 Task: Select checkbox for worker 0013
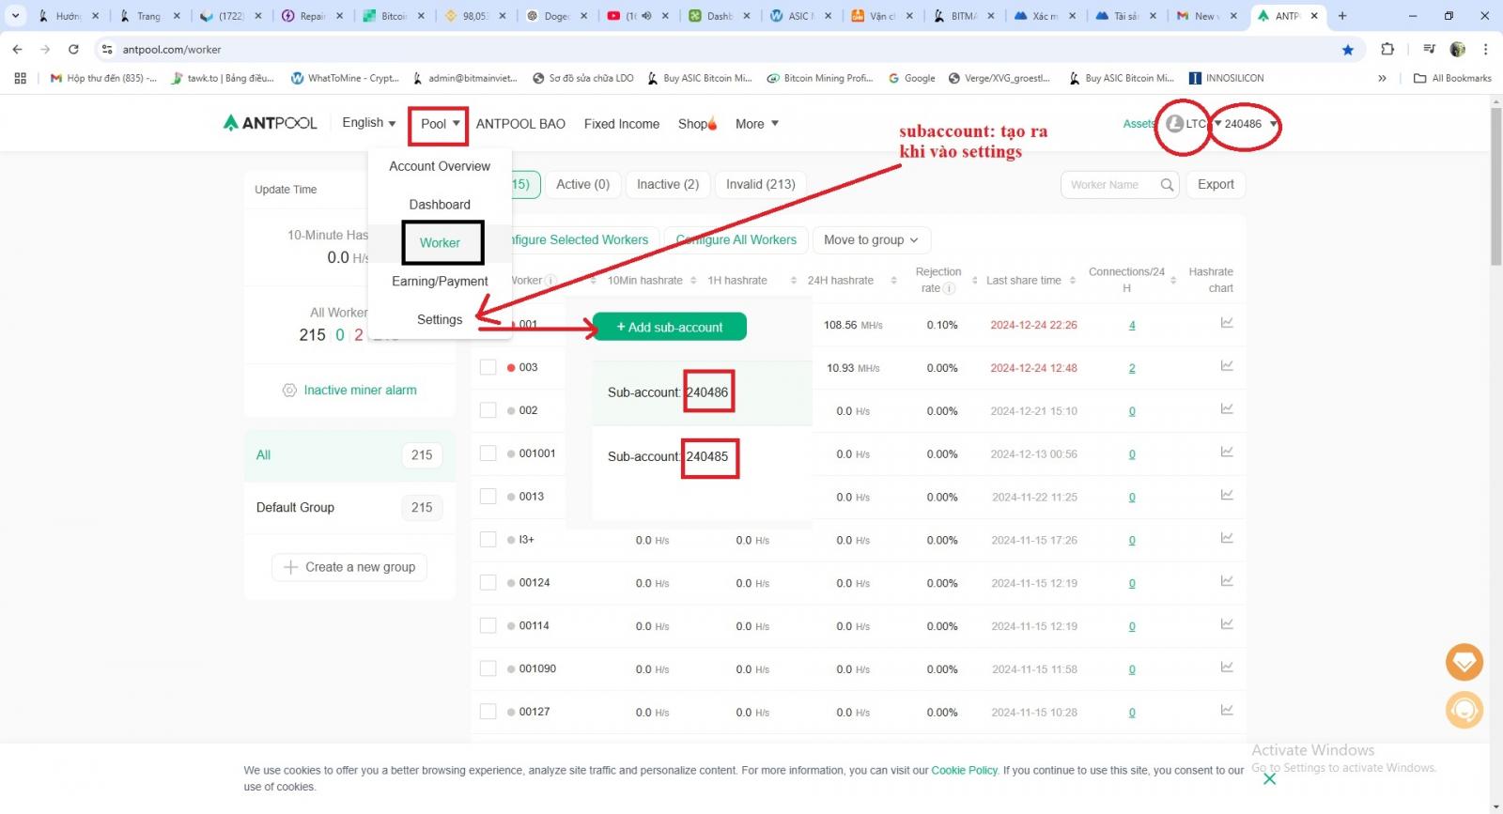point(488,497)
